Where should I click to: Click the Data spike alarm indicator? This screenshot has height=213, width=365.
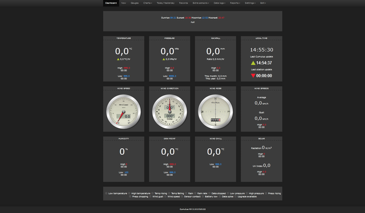pos(220,196)
